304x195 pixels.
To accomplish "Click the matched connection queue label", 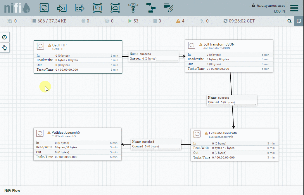I will point(156,144).
